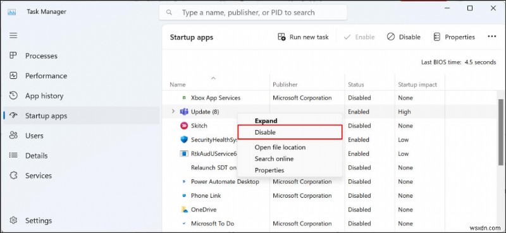This screenshot has height=233, width=506.
Task: Choose Disable in the context menu
Action: [x=290, y=132]
